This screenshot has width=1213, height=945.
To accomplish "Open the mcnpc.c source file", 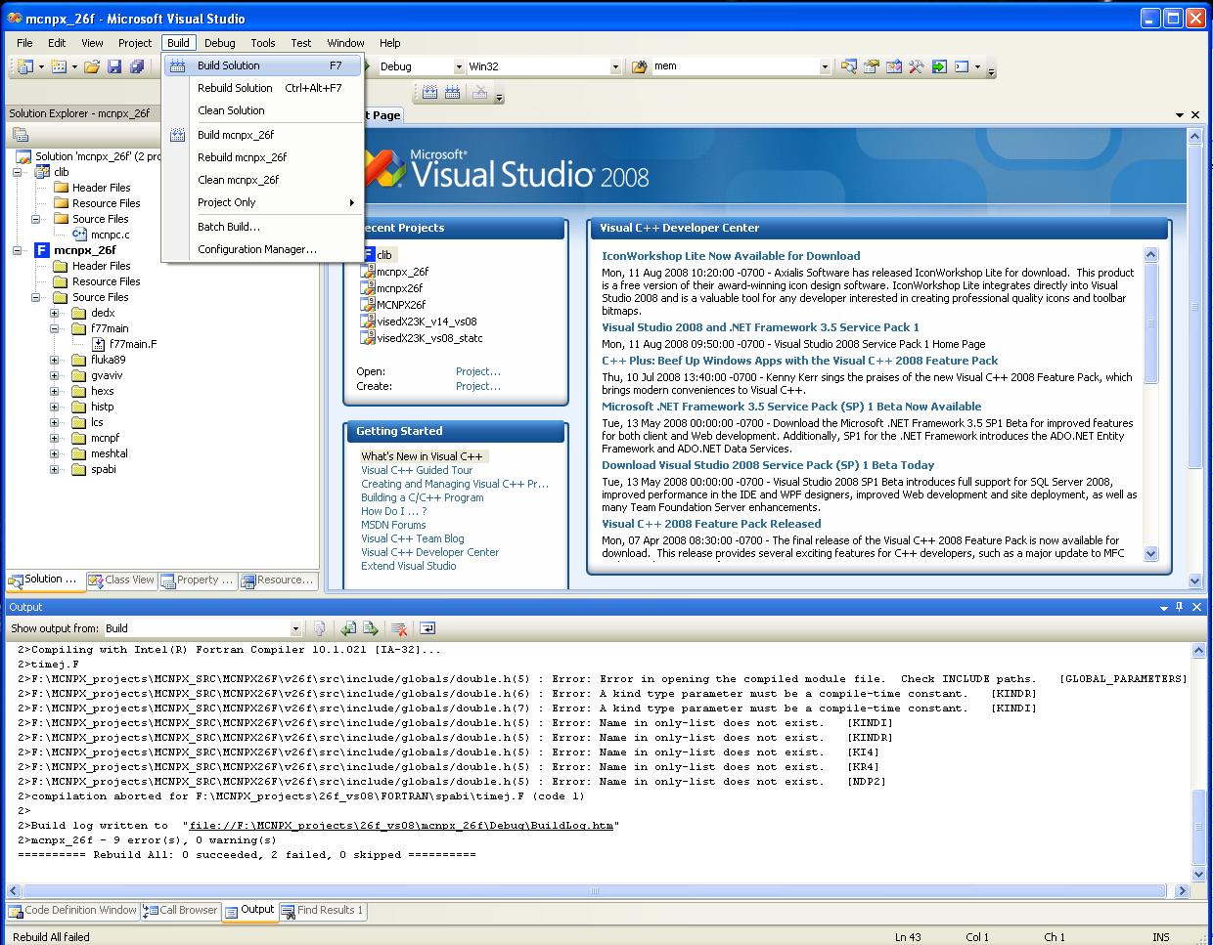I will pyautogui.click(x=111, y=235).
